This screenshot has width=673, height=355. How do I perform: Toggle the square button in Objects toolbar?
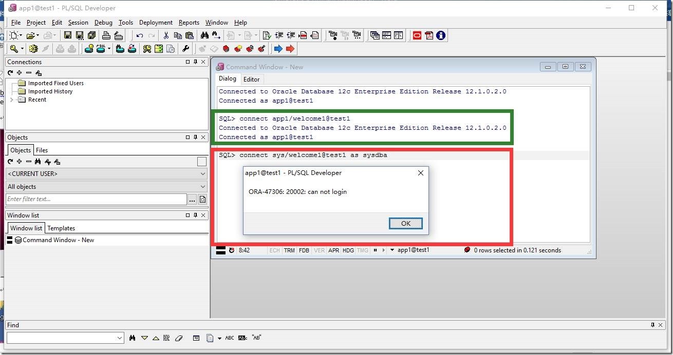click(202, 162)
